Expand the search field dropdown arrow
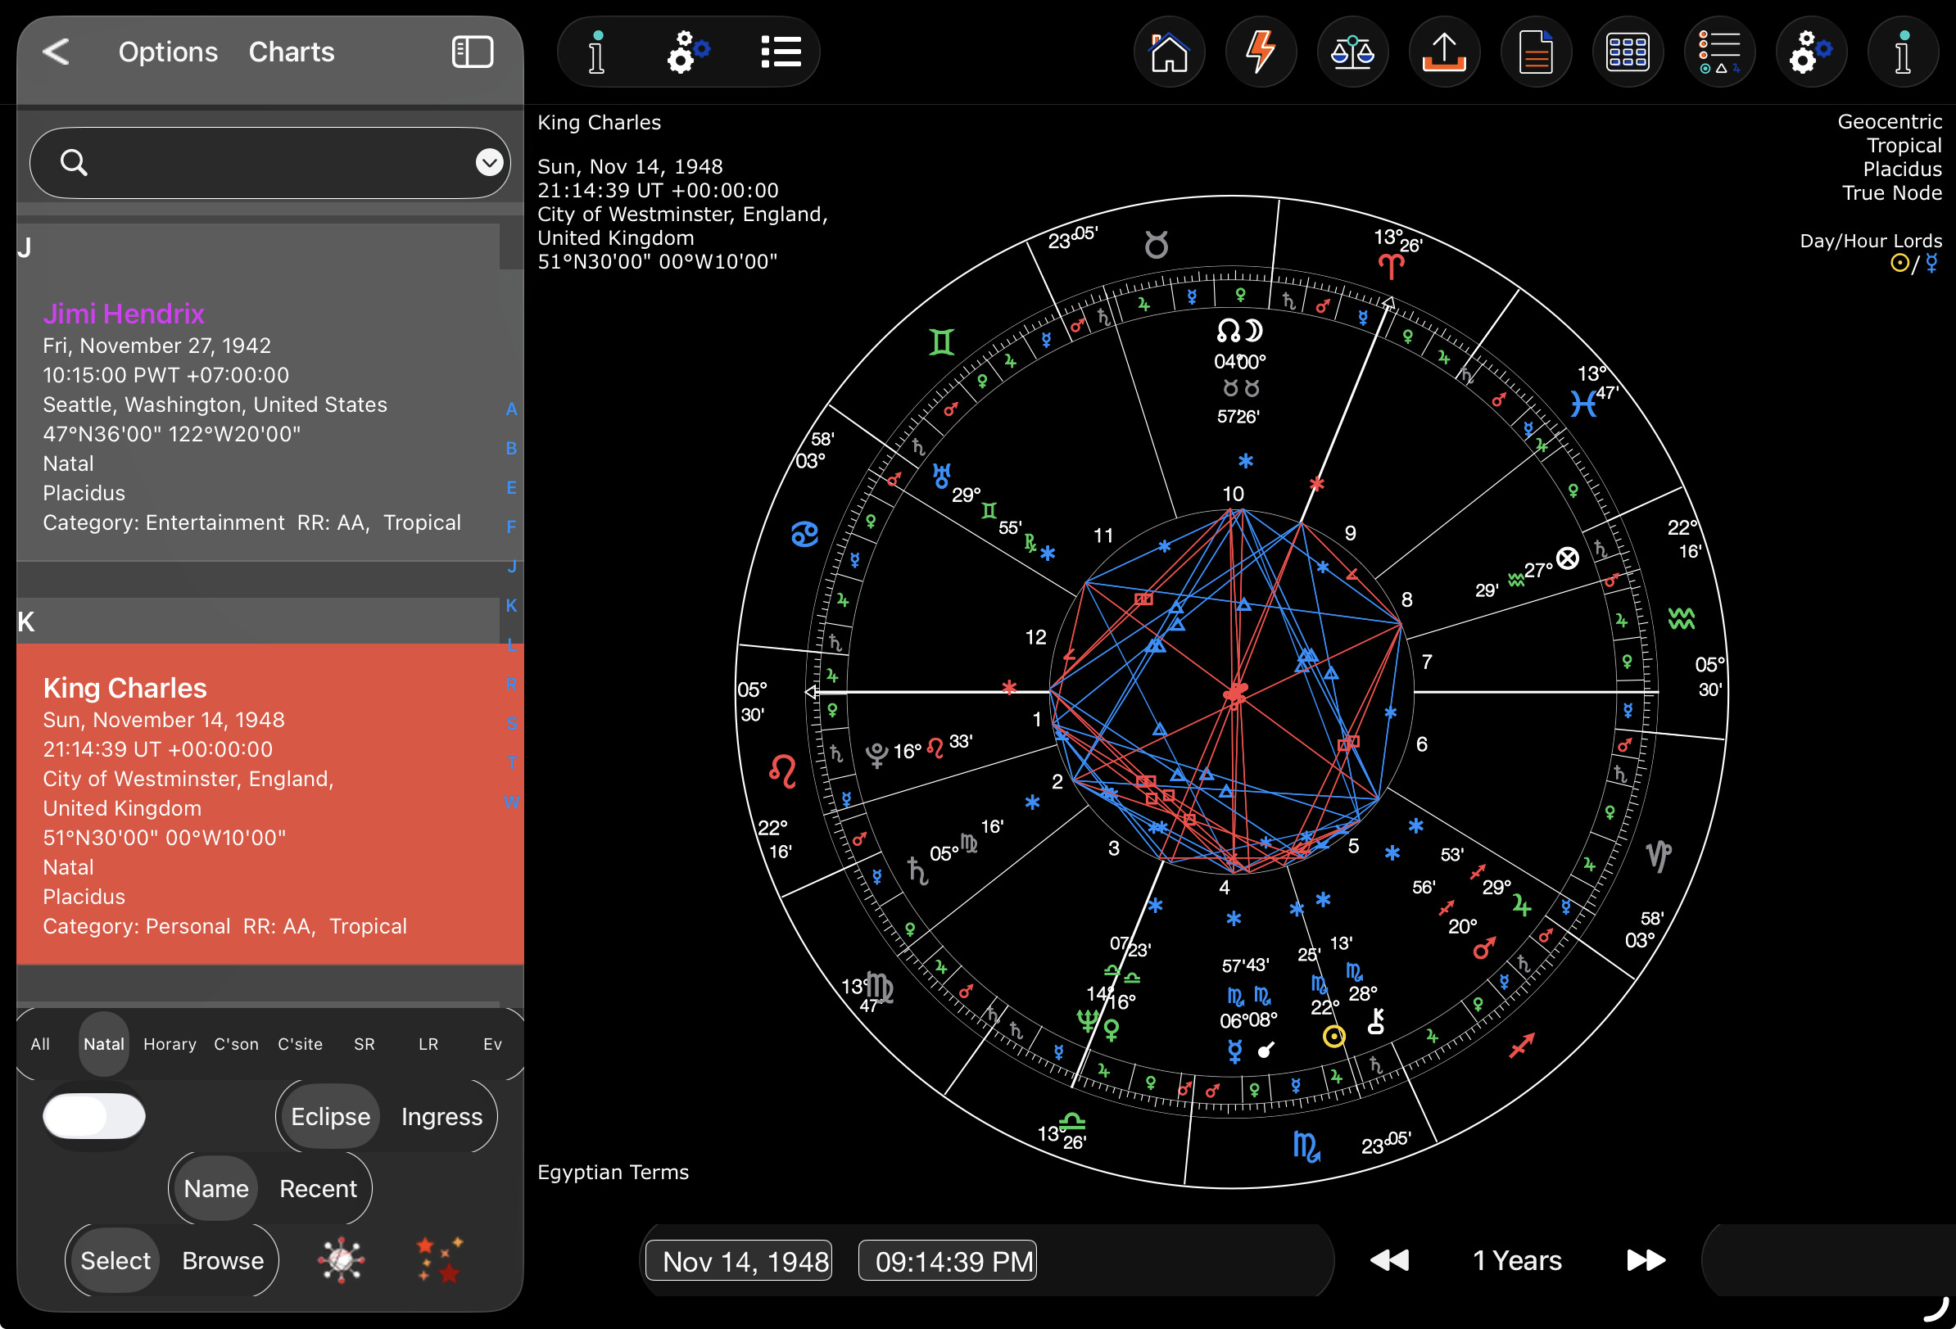Image resolution: width=1956 pixels, height=1329 pixels. click(x=489, y=162)
